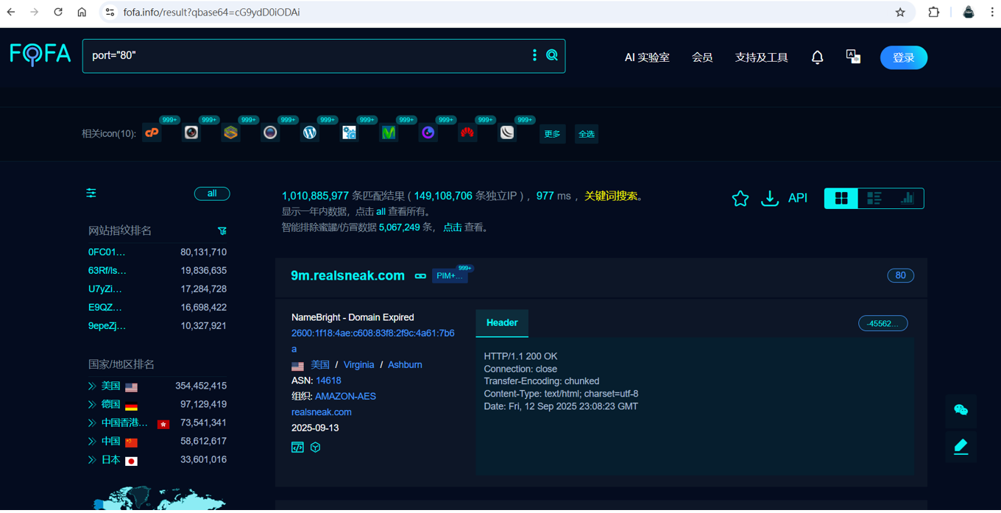Toggle the all filter pill

click(212, 194)
